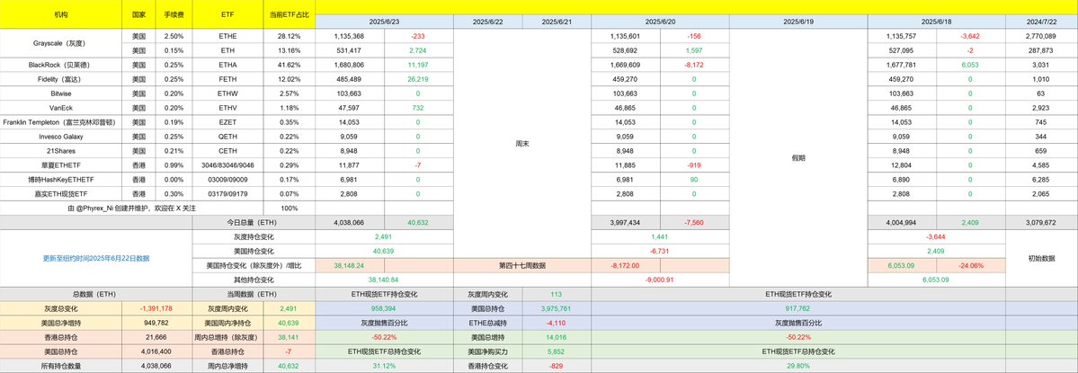
Task: Click the 26,219 change value
Action: tap(418, 80)
